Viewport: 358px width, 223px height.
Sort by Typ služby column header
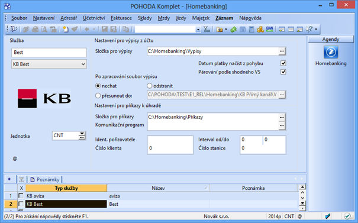point(66,188)
